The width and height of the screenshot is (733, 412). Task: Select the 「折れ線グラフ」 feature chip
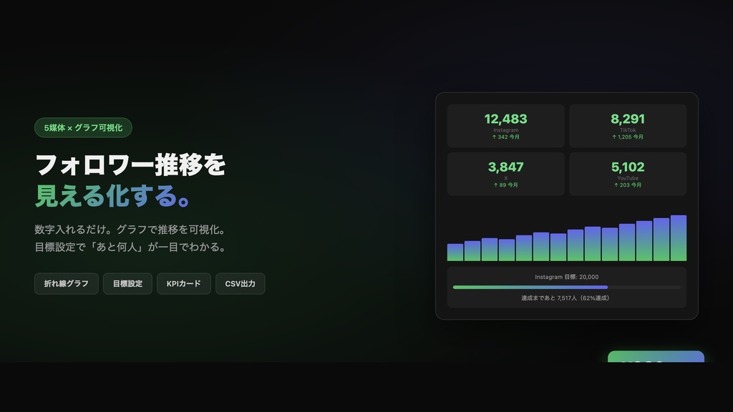coord(66,283)
